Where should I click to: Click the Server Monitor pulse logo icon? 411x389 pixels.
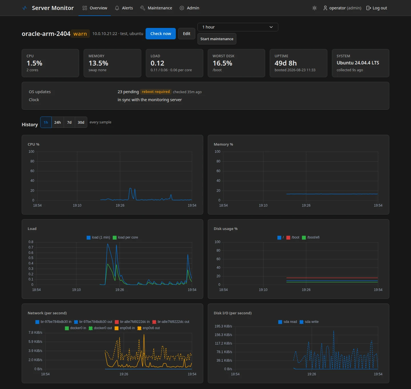(25, 8)
